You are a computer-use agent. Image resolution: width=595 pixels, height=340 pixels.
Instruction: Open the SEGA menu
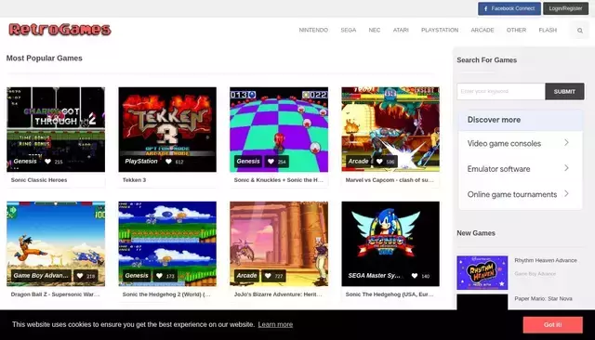pos(349,30)
